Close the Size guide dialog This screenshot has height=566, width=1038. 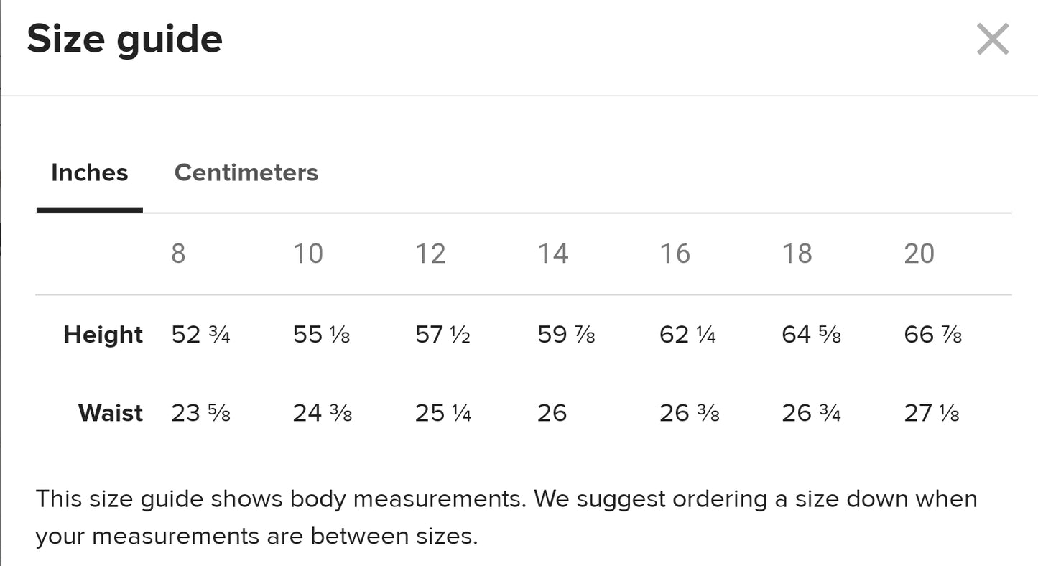993,39
